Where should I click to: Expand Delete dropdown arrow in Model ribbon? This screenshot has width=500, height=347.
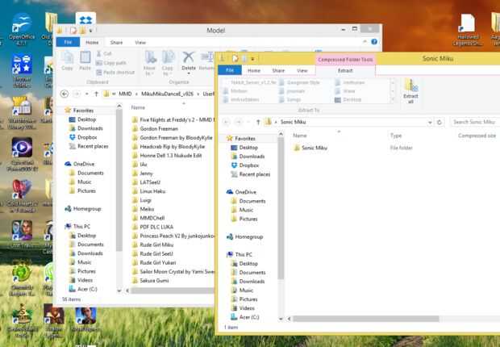click(x=189, y=73)
